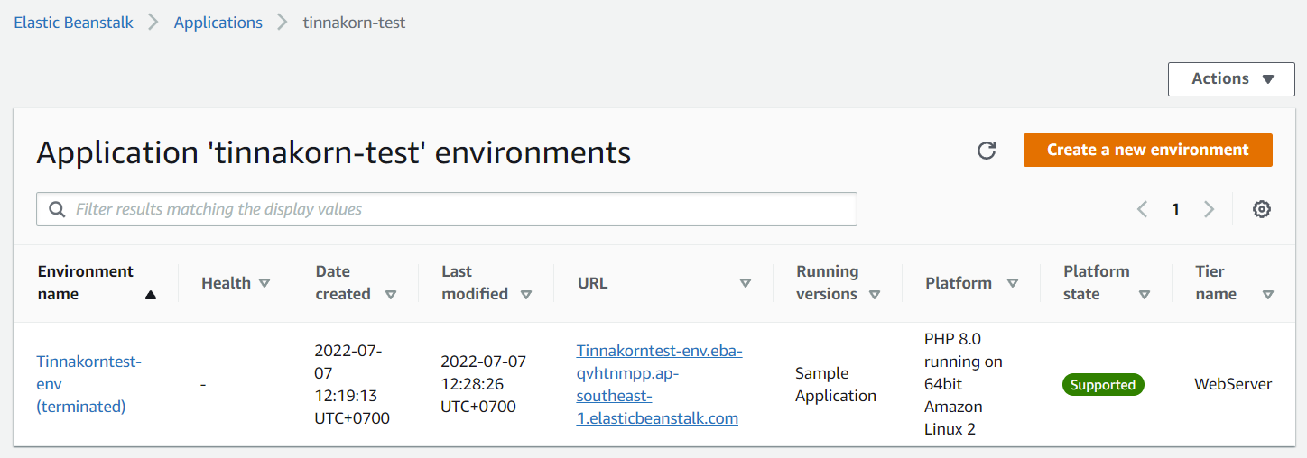Sort by Health column arrow
The width and height of the screenshot is (1307, 458).
point(264,283)
